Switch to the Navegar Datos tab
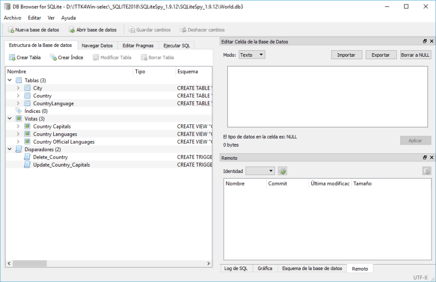The width and height of the screenshot is (436, 282). (97, 46)
